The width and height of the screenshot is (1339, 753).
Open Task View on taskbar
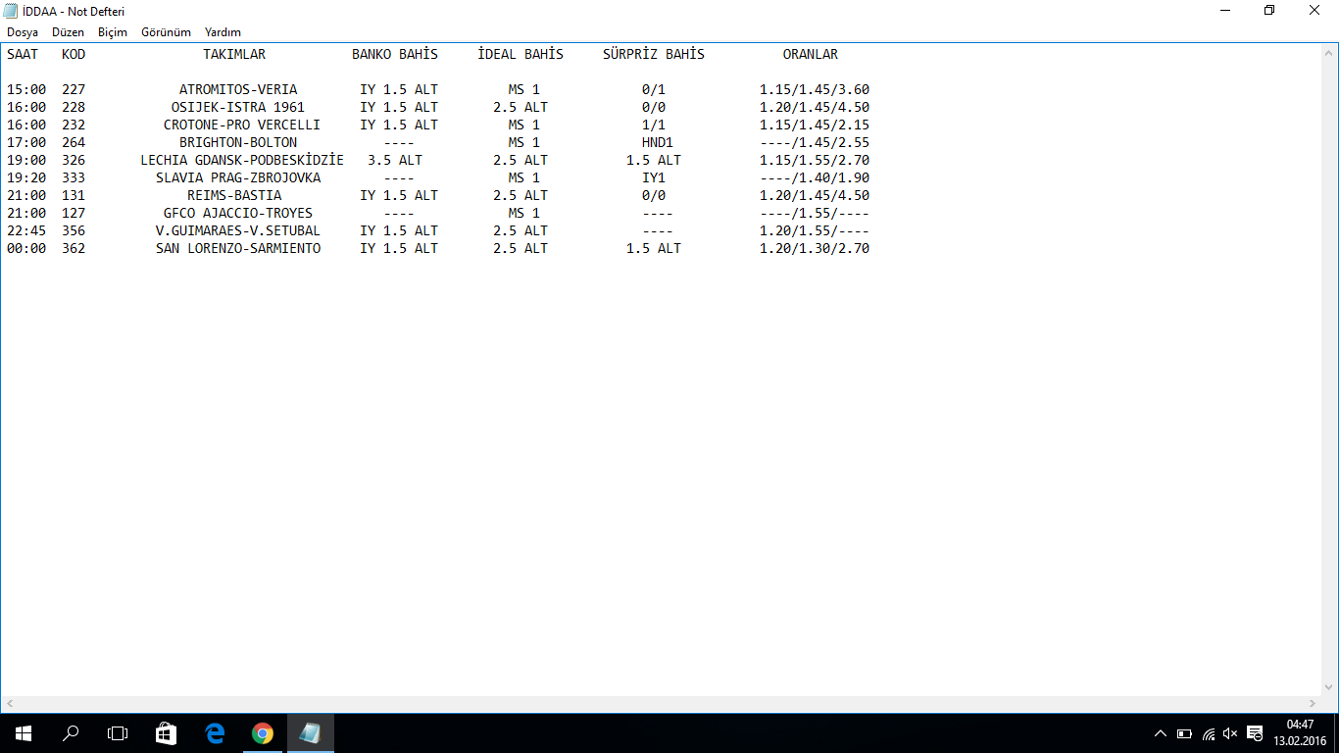(x=118, y=733)
